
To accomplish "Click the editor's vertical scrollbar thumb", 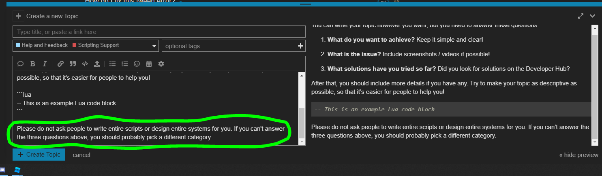I will pyautogui.click(x=302, y=123).
